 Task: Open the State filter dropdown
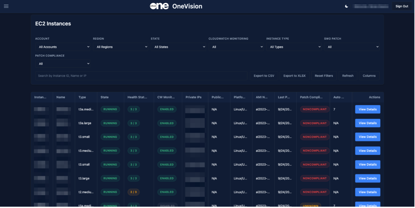pyautogui.click(x=179, y=47)
